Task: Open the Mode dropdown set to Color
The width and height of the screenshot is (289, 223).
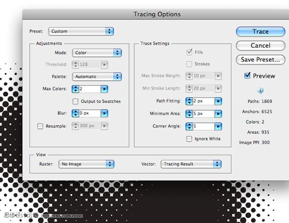Action: tap(97, 53)
